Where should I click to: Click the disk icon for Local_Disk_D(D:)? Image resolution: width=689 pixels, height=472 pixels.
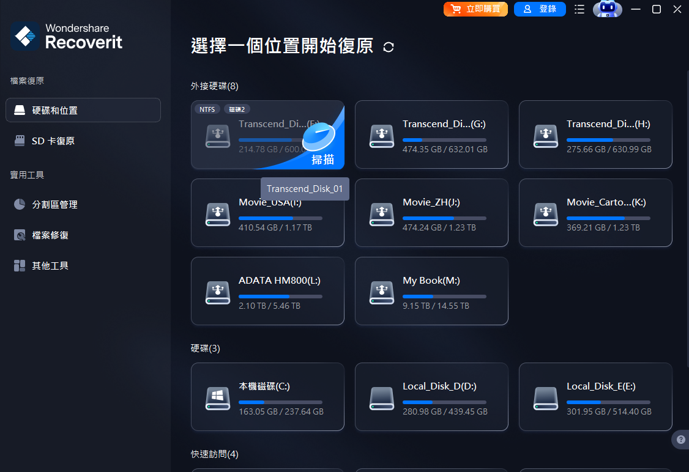[x=381, y=398]
